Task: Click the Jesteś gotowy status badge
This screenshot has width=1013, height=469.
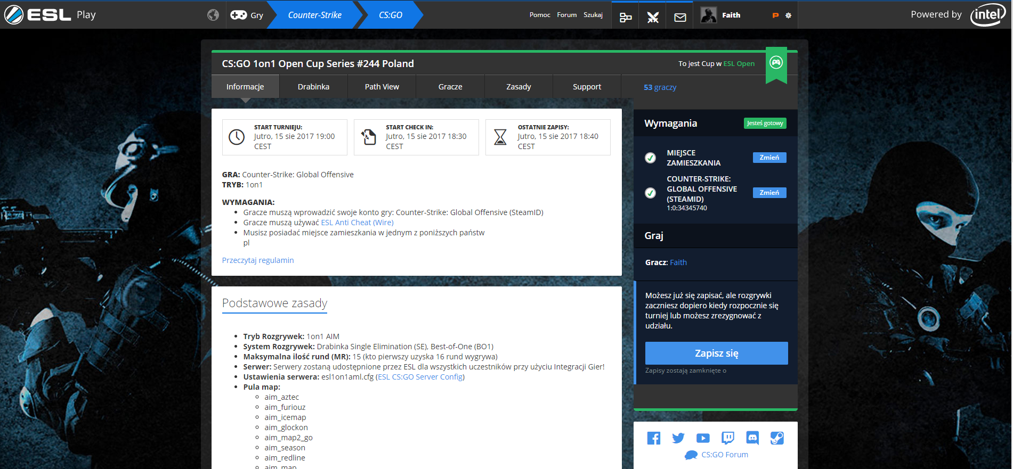Action: pos(765,124)
